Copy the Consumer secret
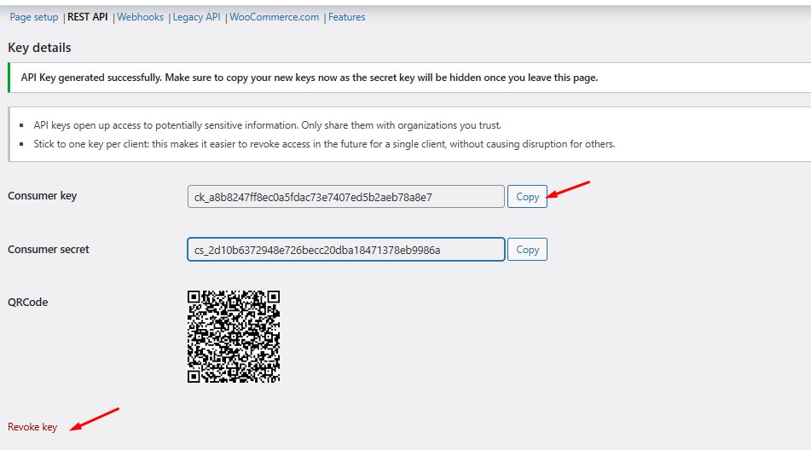811x450 pixels. [527, 250]
